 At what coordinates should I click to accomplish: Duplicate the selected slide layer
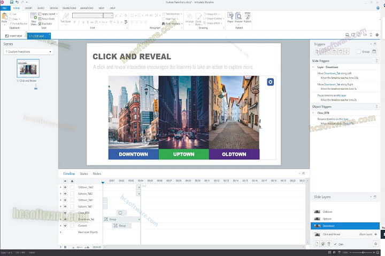[323, 244]
